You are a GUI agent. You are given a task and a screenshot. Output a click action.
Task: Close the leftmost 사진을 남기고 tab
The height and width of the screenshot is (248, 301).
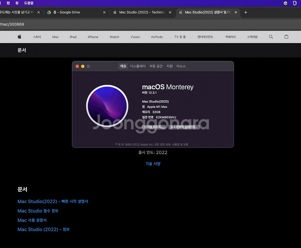39,12
